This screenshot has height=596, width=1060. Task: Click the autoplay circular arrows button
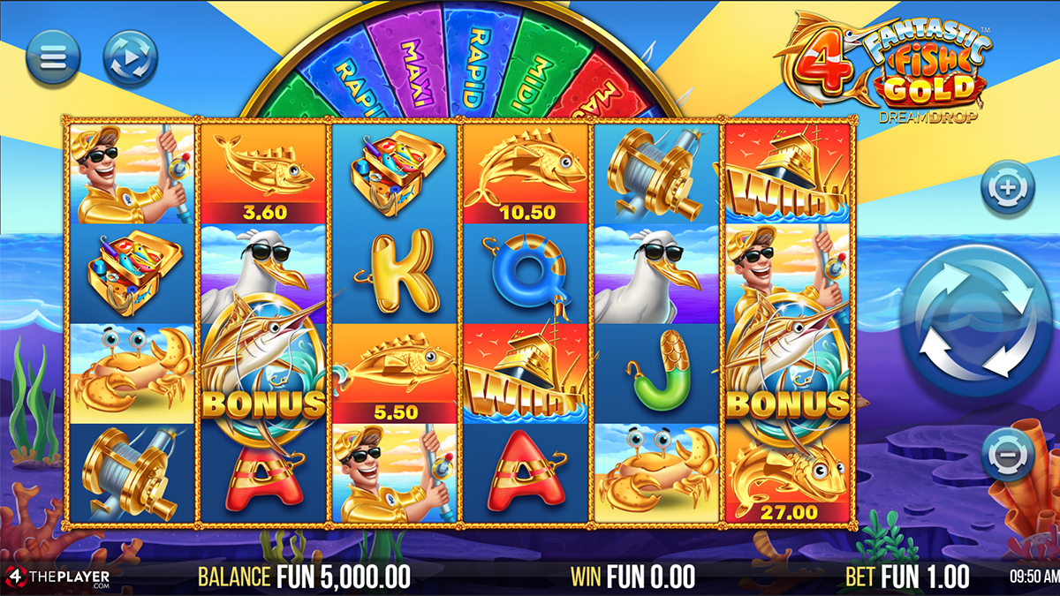[131, 58]
